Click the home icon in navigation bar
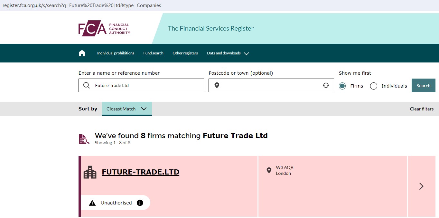Viewport: 439px width, 218px height. (x=82, y=53)
